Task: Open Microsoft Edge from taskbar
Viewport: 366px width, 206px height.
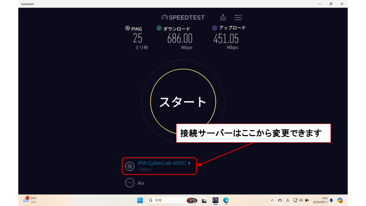Action: click(226, 200)
